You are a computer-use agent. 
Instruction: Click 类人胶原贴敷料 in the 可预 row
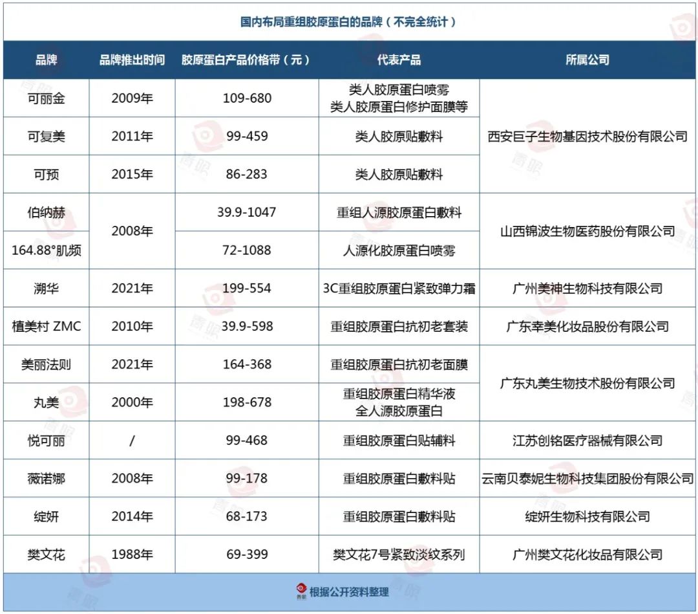click(x=399, y=174)
